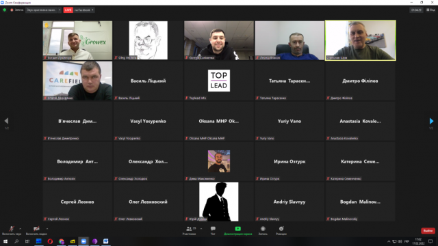Expand the original sound dropdown arrow
The height and width of the screenshot is (246, 438).
(60, 10)
